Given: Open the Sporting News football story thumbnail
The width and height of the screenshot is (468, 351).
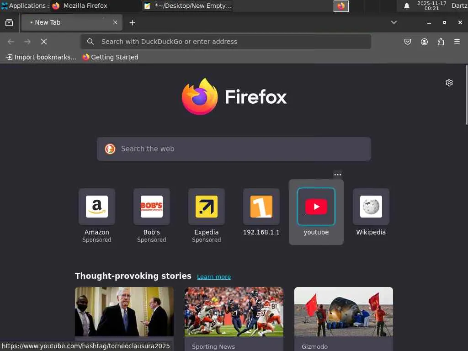Looking at the screenshot, I should [x=234, y=312].
